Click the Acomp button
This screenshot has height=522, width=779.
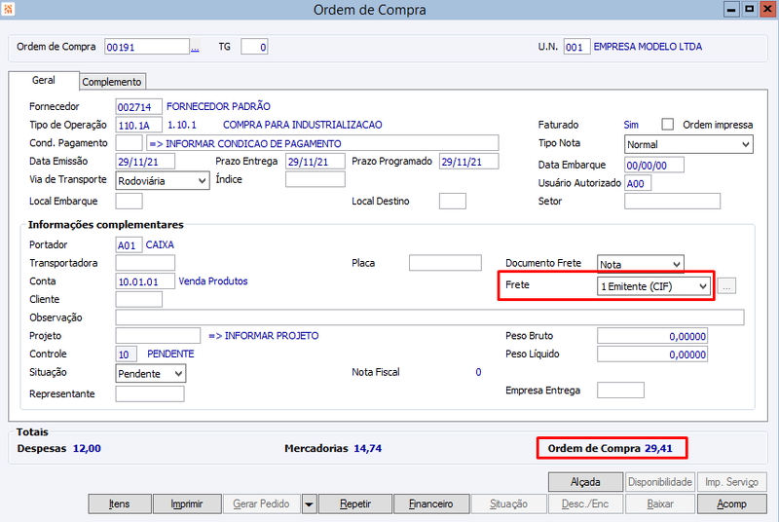pyautogui.click(x=731, y=504)
